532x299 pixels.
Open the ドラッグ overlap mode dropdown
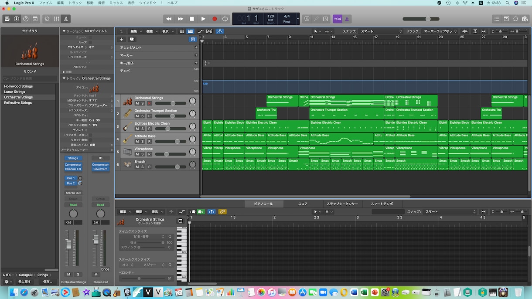[441, 31]
